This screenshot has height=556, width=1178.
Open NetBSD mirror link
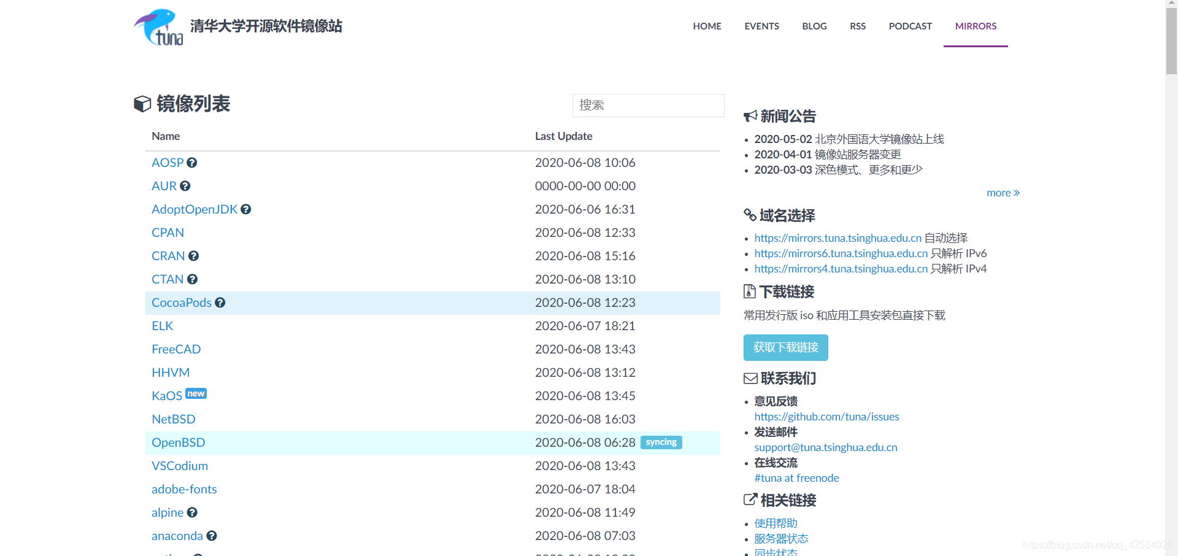tap(174, 419)
